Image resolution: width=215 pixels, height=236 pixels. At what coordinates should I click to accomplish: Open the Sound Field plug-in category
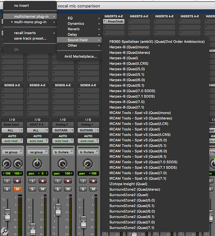(79, 40)
